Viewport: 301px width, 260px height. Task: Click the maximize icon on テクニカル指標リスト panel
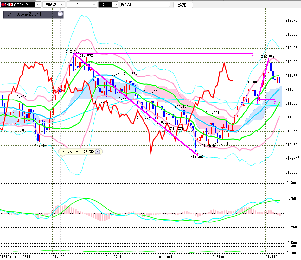tap(60, 14)
